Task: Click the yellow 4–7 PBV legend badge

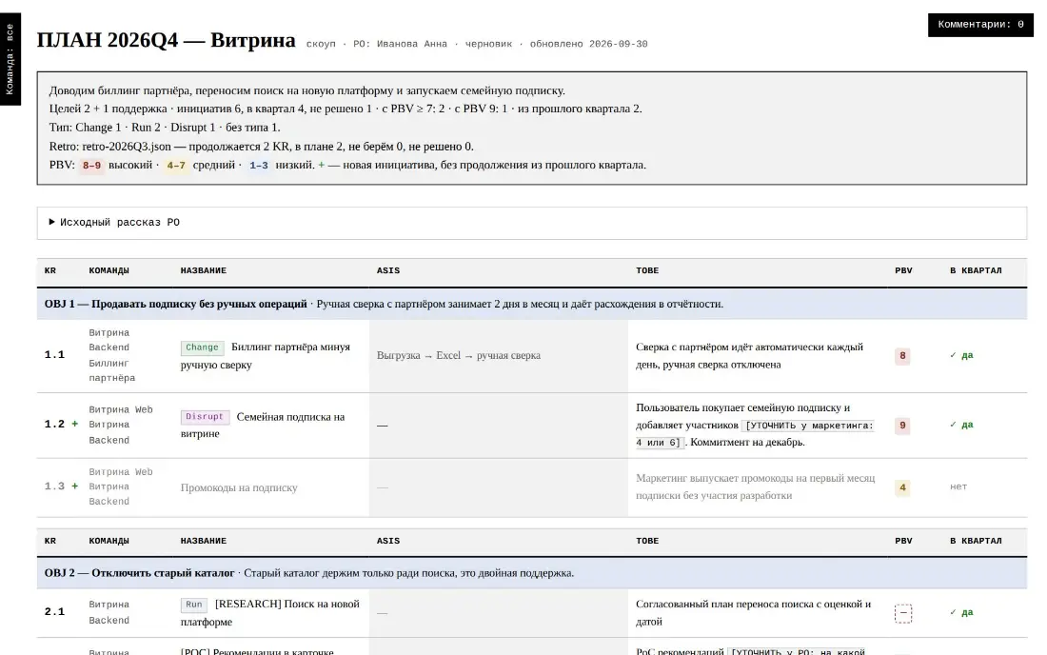Action: 176,166
